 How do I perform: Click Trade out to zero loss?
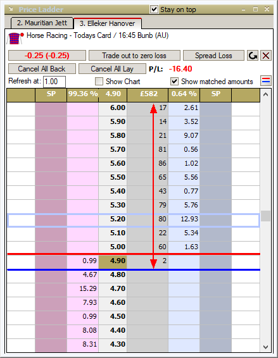(x=134, y=56)
